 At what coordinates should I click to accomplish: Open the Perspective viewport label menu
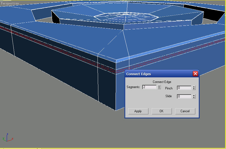click(x=10, y=3)
